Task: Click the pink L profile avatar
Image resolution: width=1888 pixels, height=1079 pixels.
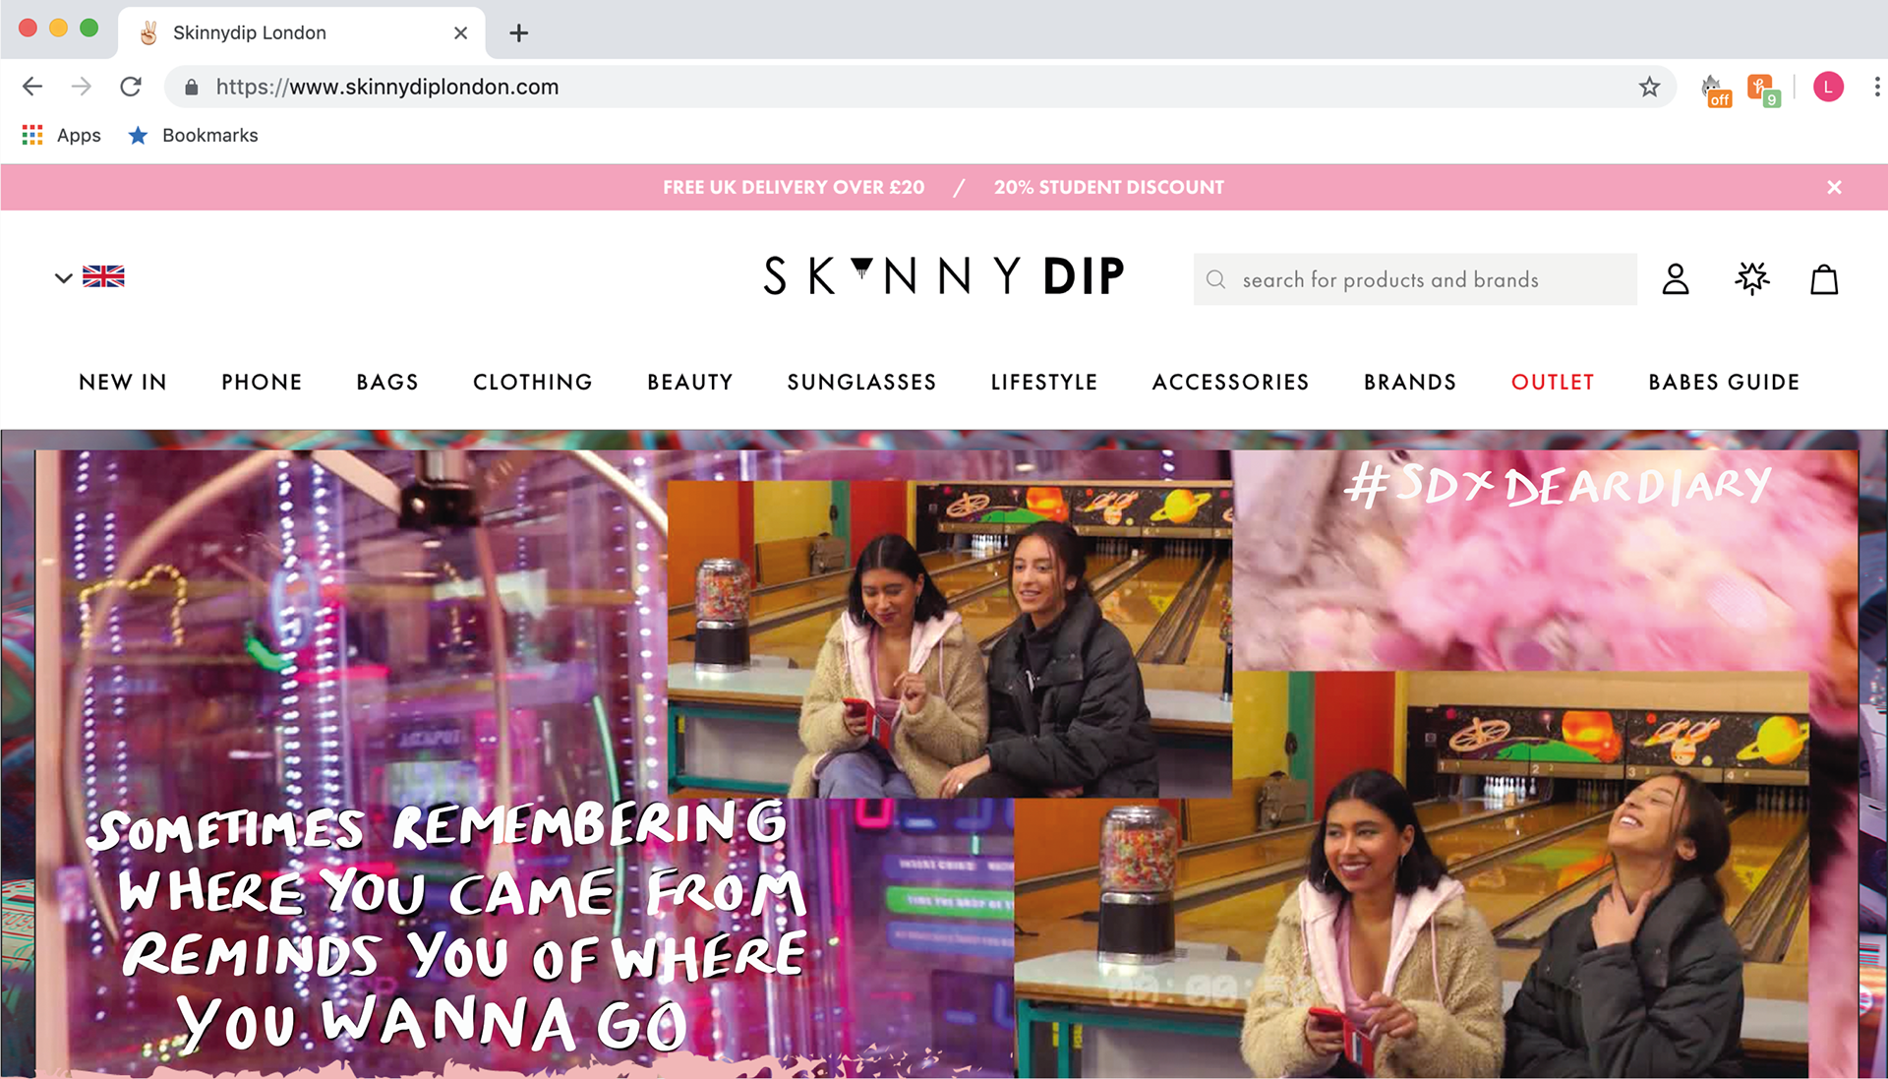Action: click(x=1828, y=87)
